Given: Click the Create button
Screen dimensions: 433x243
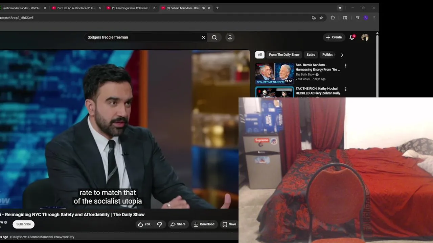Looking at the screenshot, I should pyautogui.click(x=334, y=37).
